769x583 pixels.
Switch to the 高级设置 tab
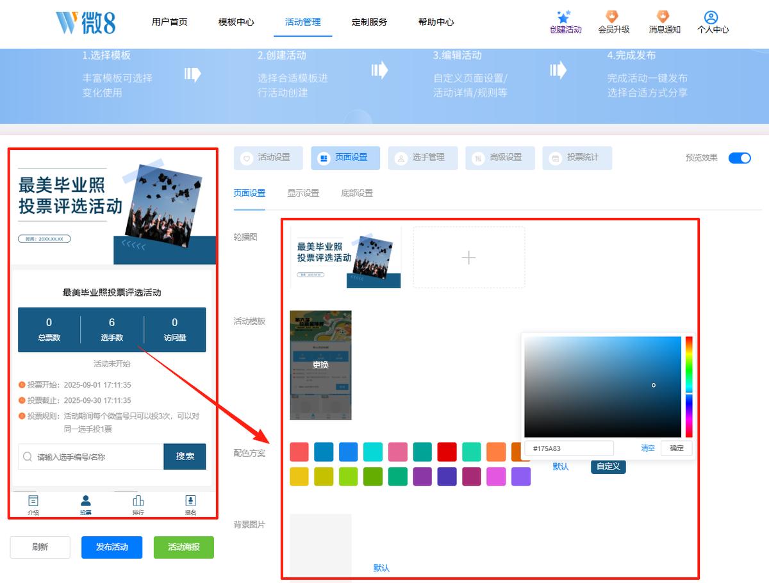tap(500, 158)
